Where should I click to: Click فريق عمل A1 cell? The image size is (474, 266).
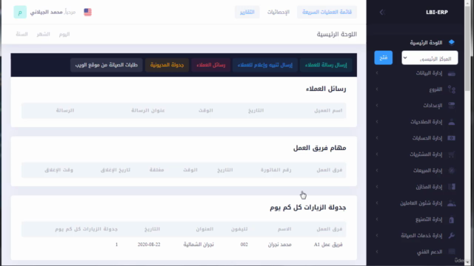coord(328,245)
